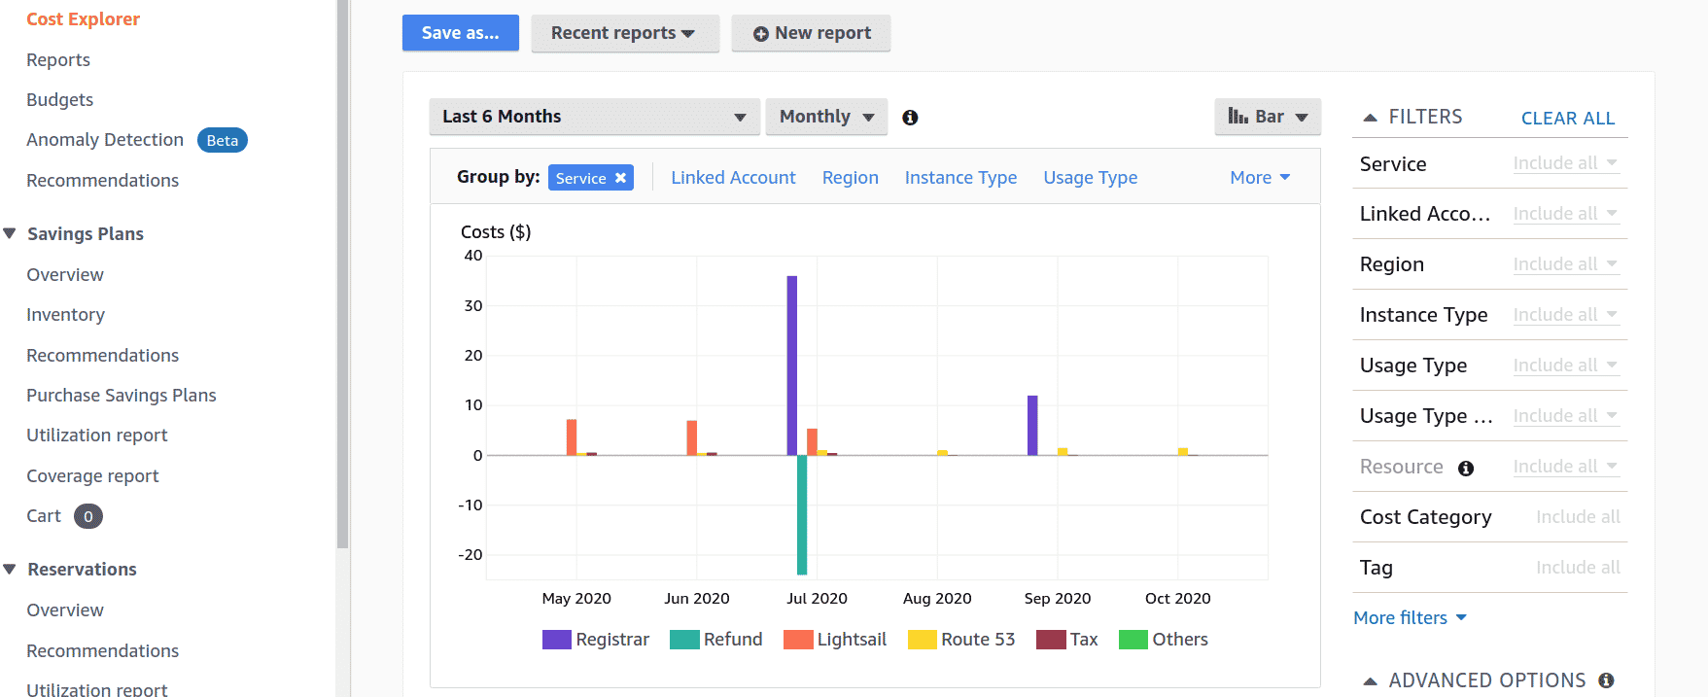This screenshot has width=1708, height=697.
Task: Click Clear All filters link
Action: tap(1567, 119)
